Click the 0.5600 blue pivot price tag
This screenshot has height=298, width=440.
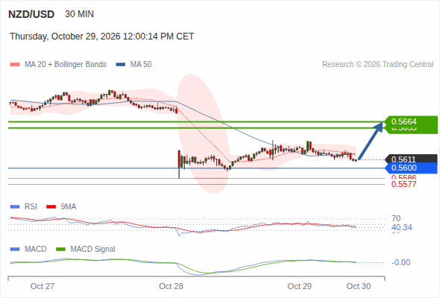click(x=411, y=168)
